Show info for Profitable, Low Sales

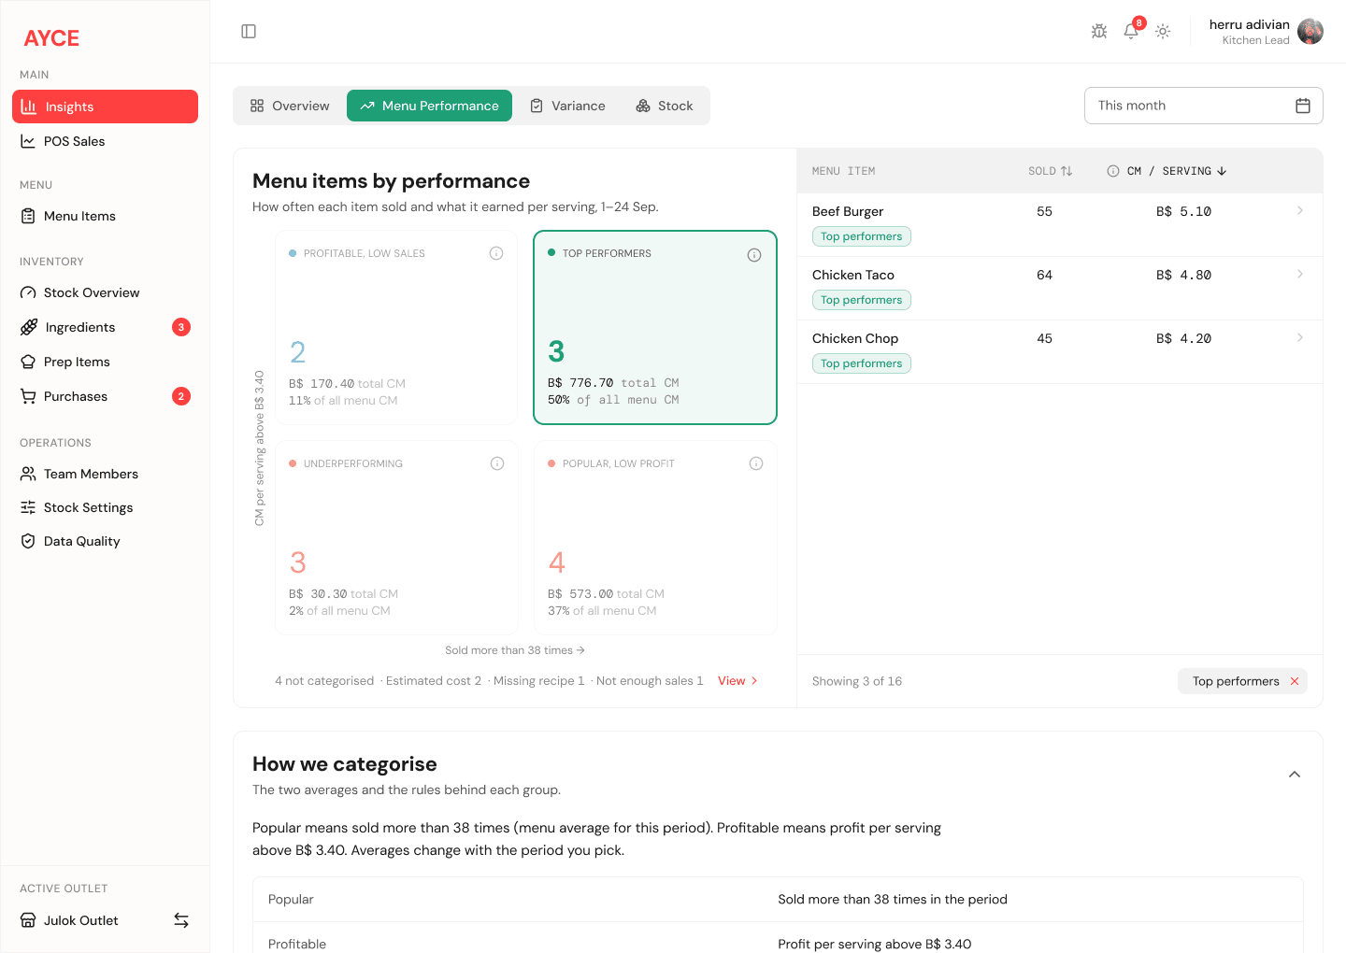[496, 253]
